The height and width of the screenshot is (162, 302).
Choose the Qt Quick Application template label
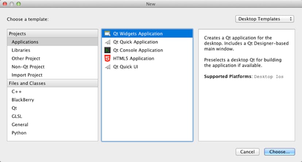[x=136, y=42]
